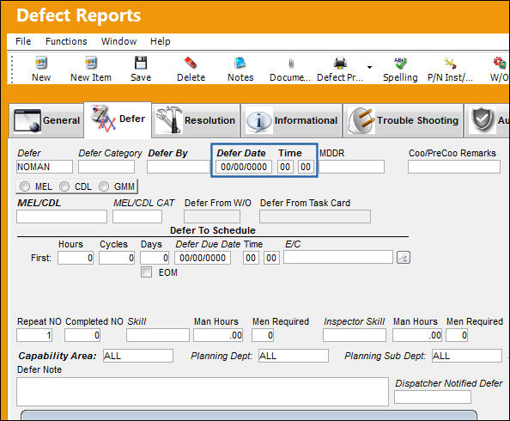The image size is (510, 421).
Task: Open the Informational tab
Action: pyautogui.click(x=291, y=120)
